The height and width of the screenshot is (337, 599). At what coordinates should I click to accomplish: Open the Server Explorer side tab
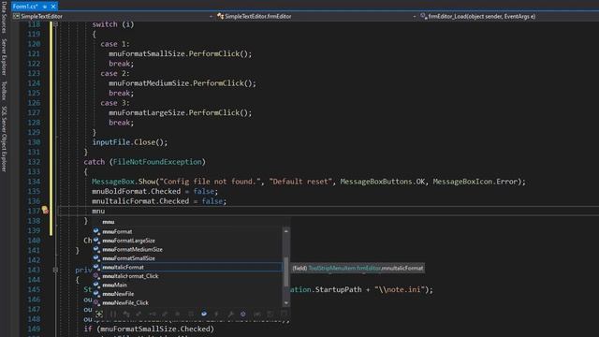point(4,56)
